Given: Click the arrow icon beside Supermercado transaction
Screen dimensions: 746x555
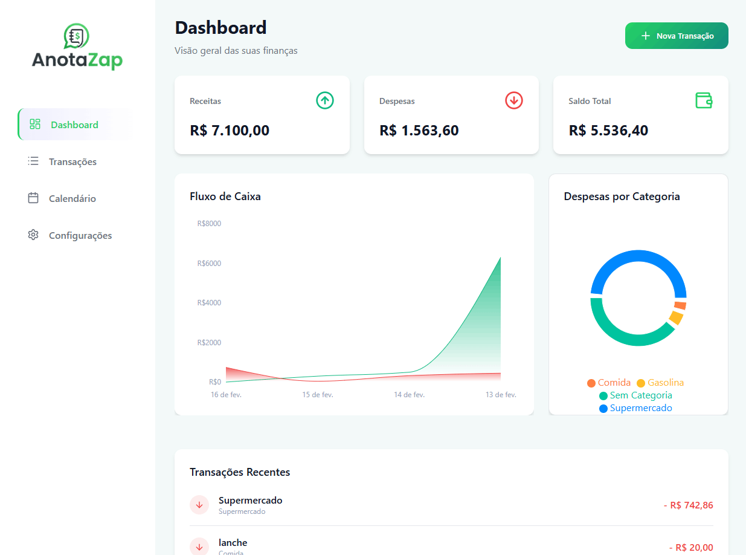Looking at the screenshot, I should click(199, 505).
